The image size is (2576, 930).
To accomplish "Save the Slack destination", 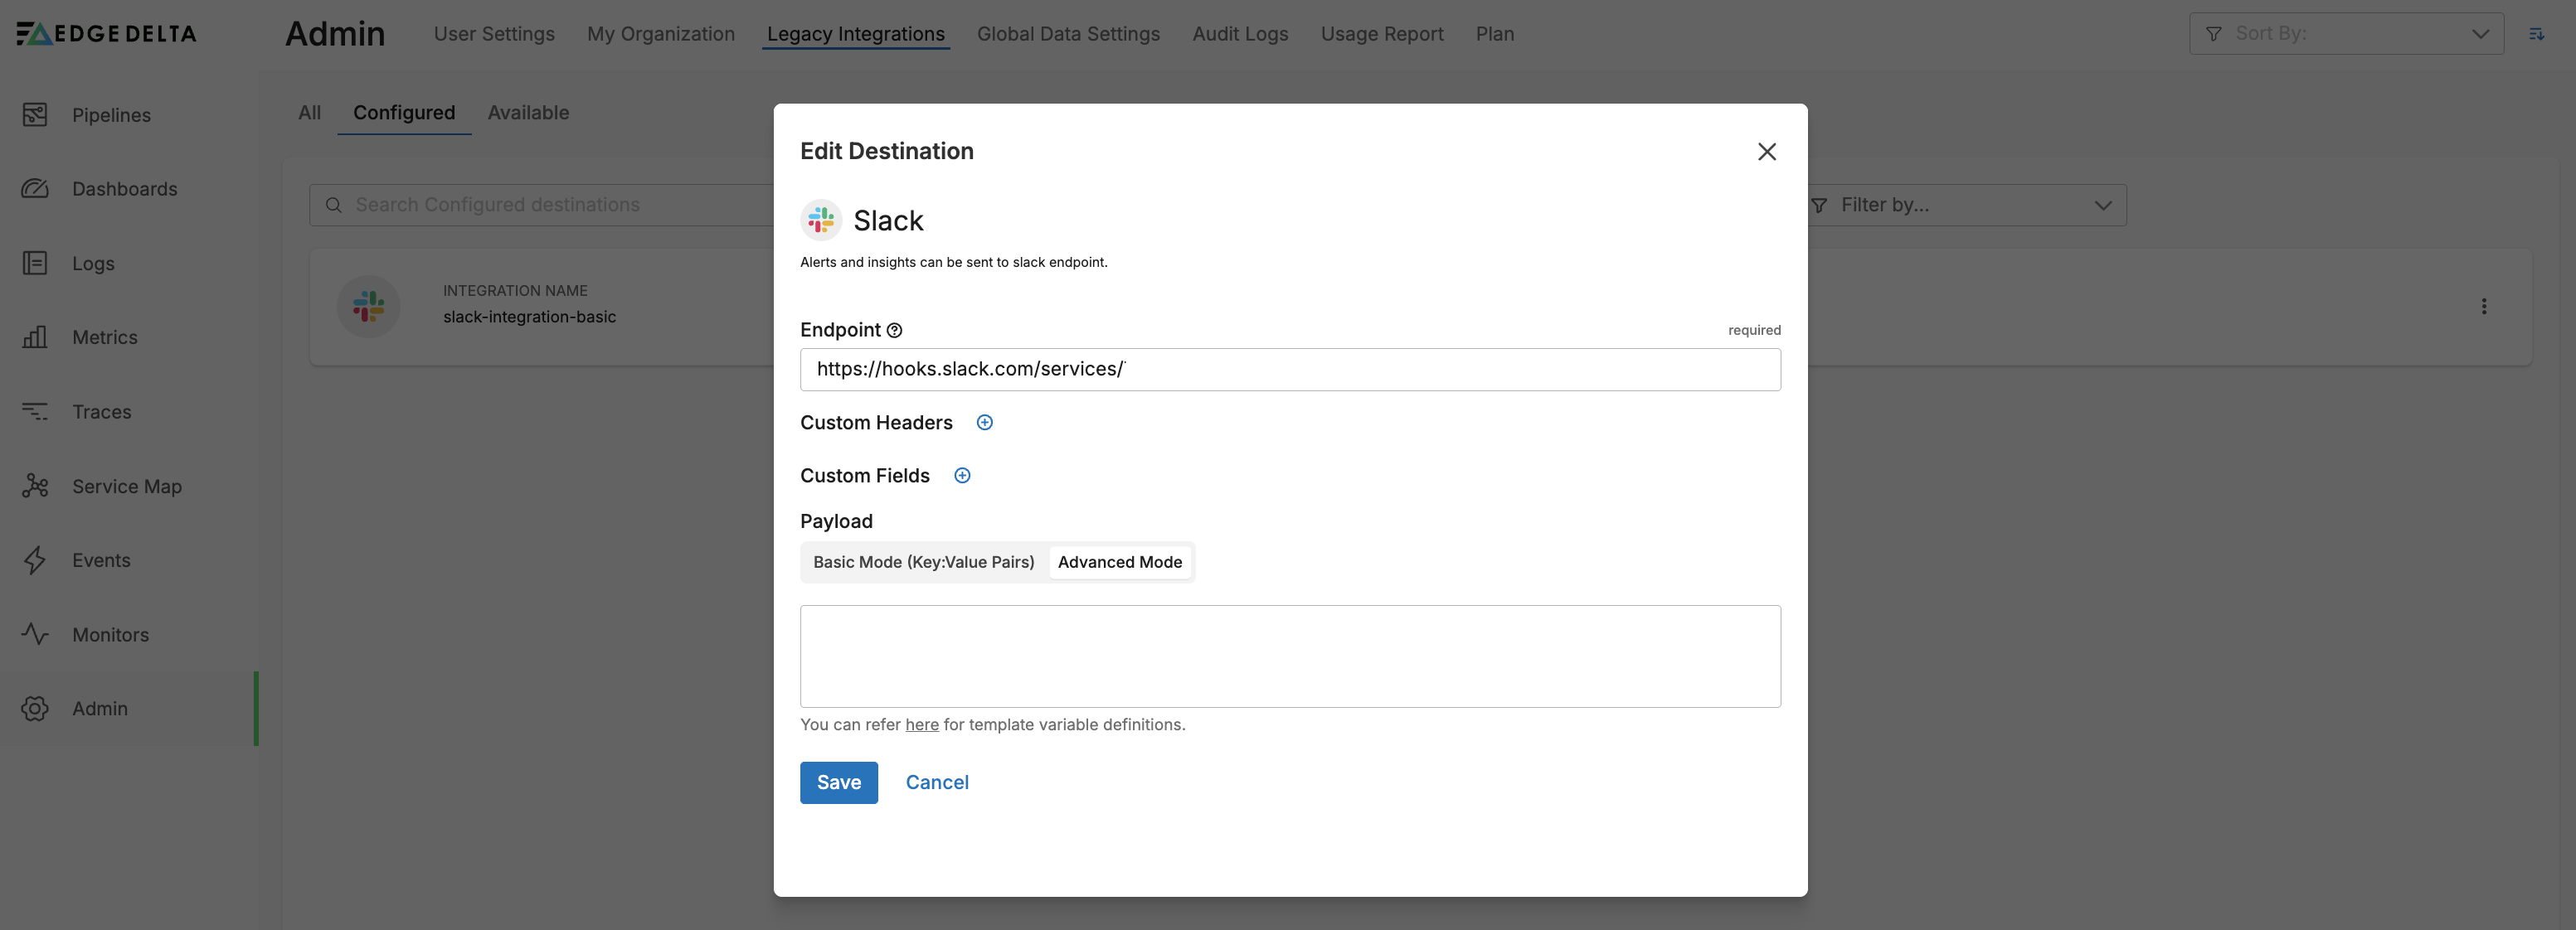I will 839,783.
